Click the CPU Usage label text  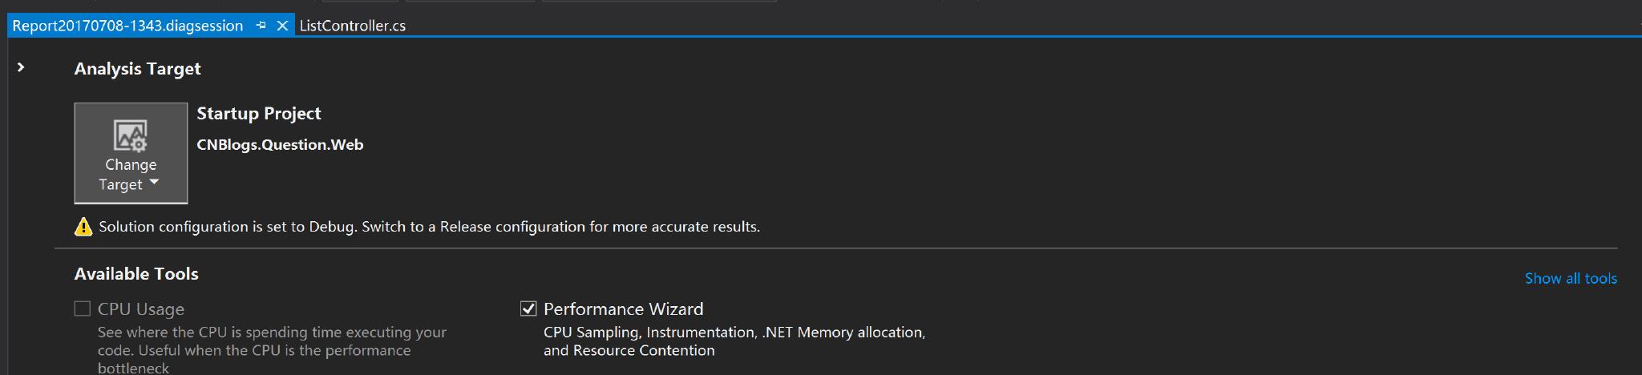(141, 308)
